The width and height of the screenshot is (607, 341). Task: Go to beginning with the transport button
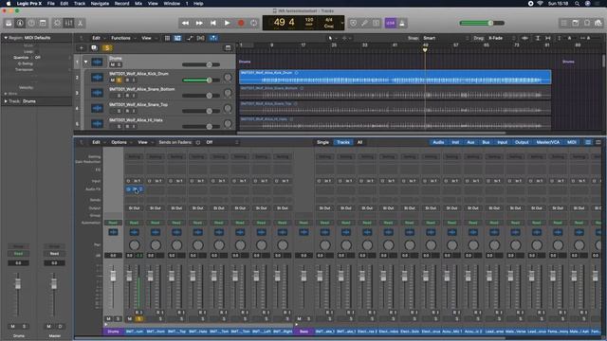[212, 23]
